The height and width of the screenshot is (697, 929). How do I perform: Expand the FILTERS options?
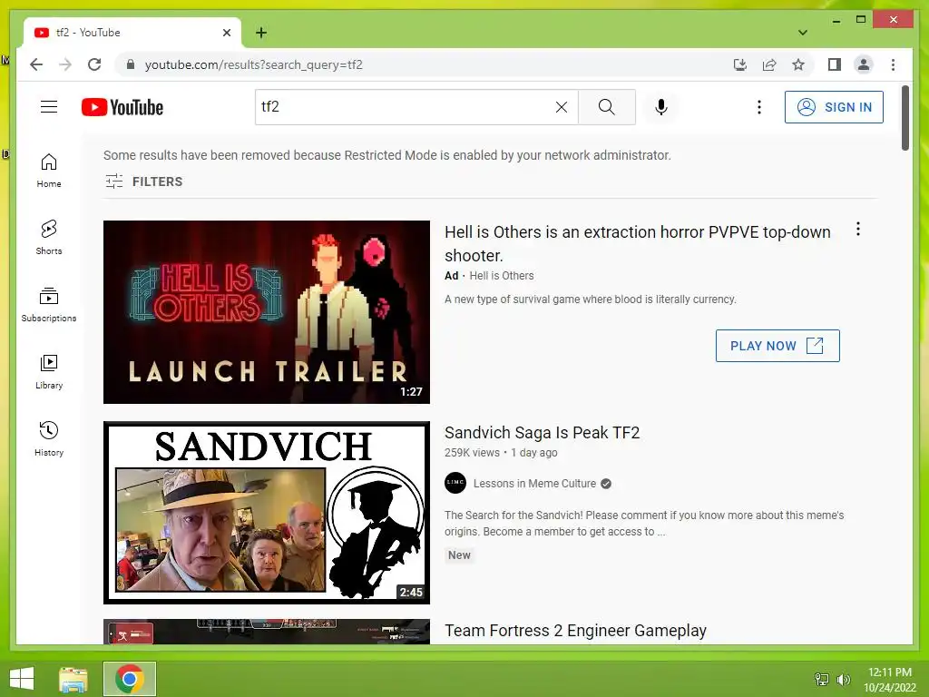pyautogui.click(x=144, y=182)
